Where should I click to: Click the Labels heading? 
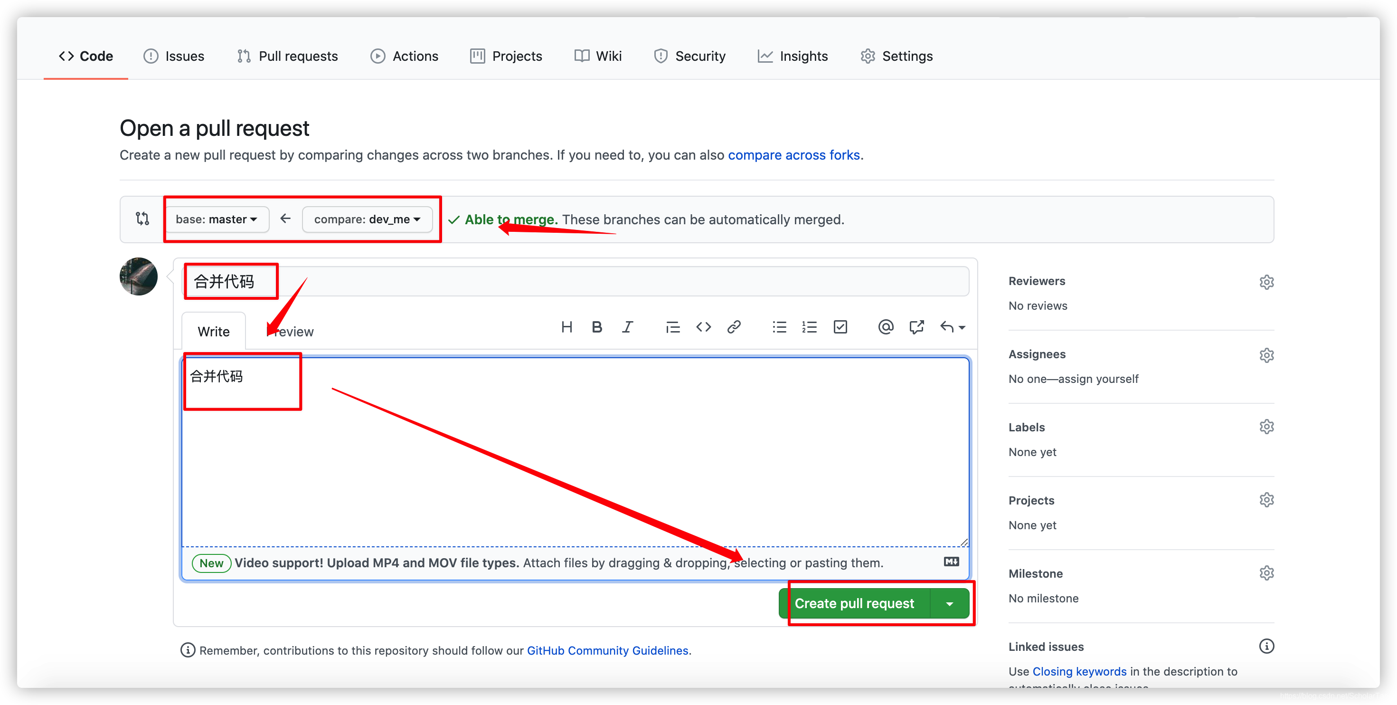pos(1026,427)
